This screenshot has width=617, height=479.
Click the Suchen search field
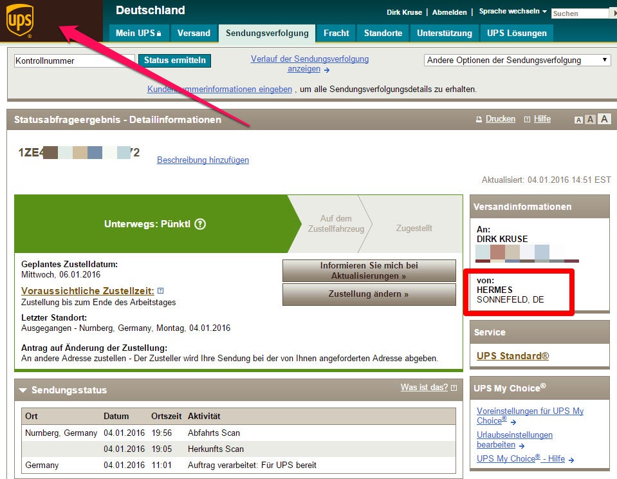[580, 14]
